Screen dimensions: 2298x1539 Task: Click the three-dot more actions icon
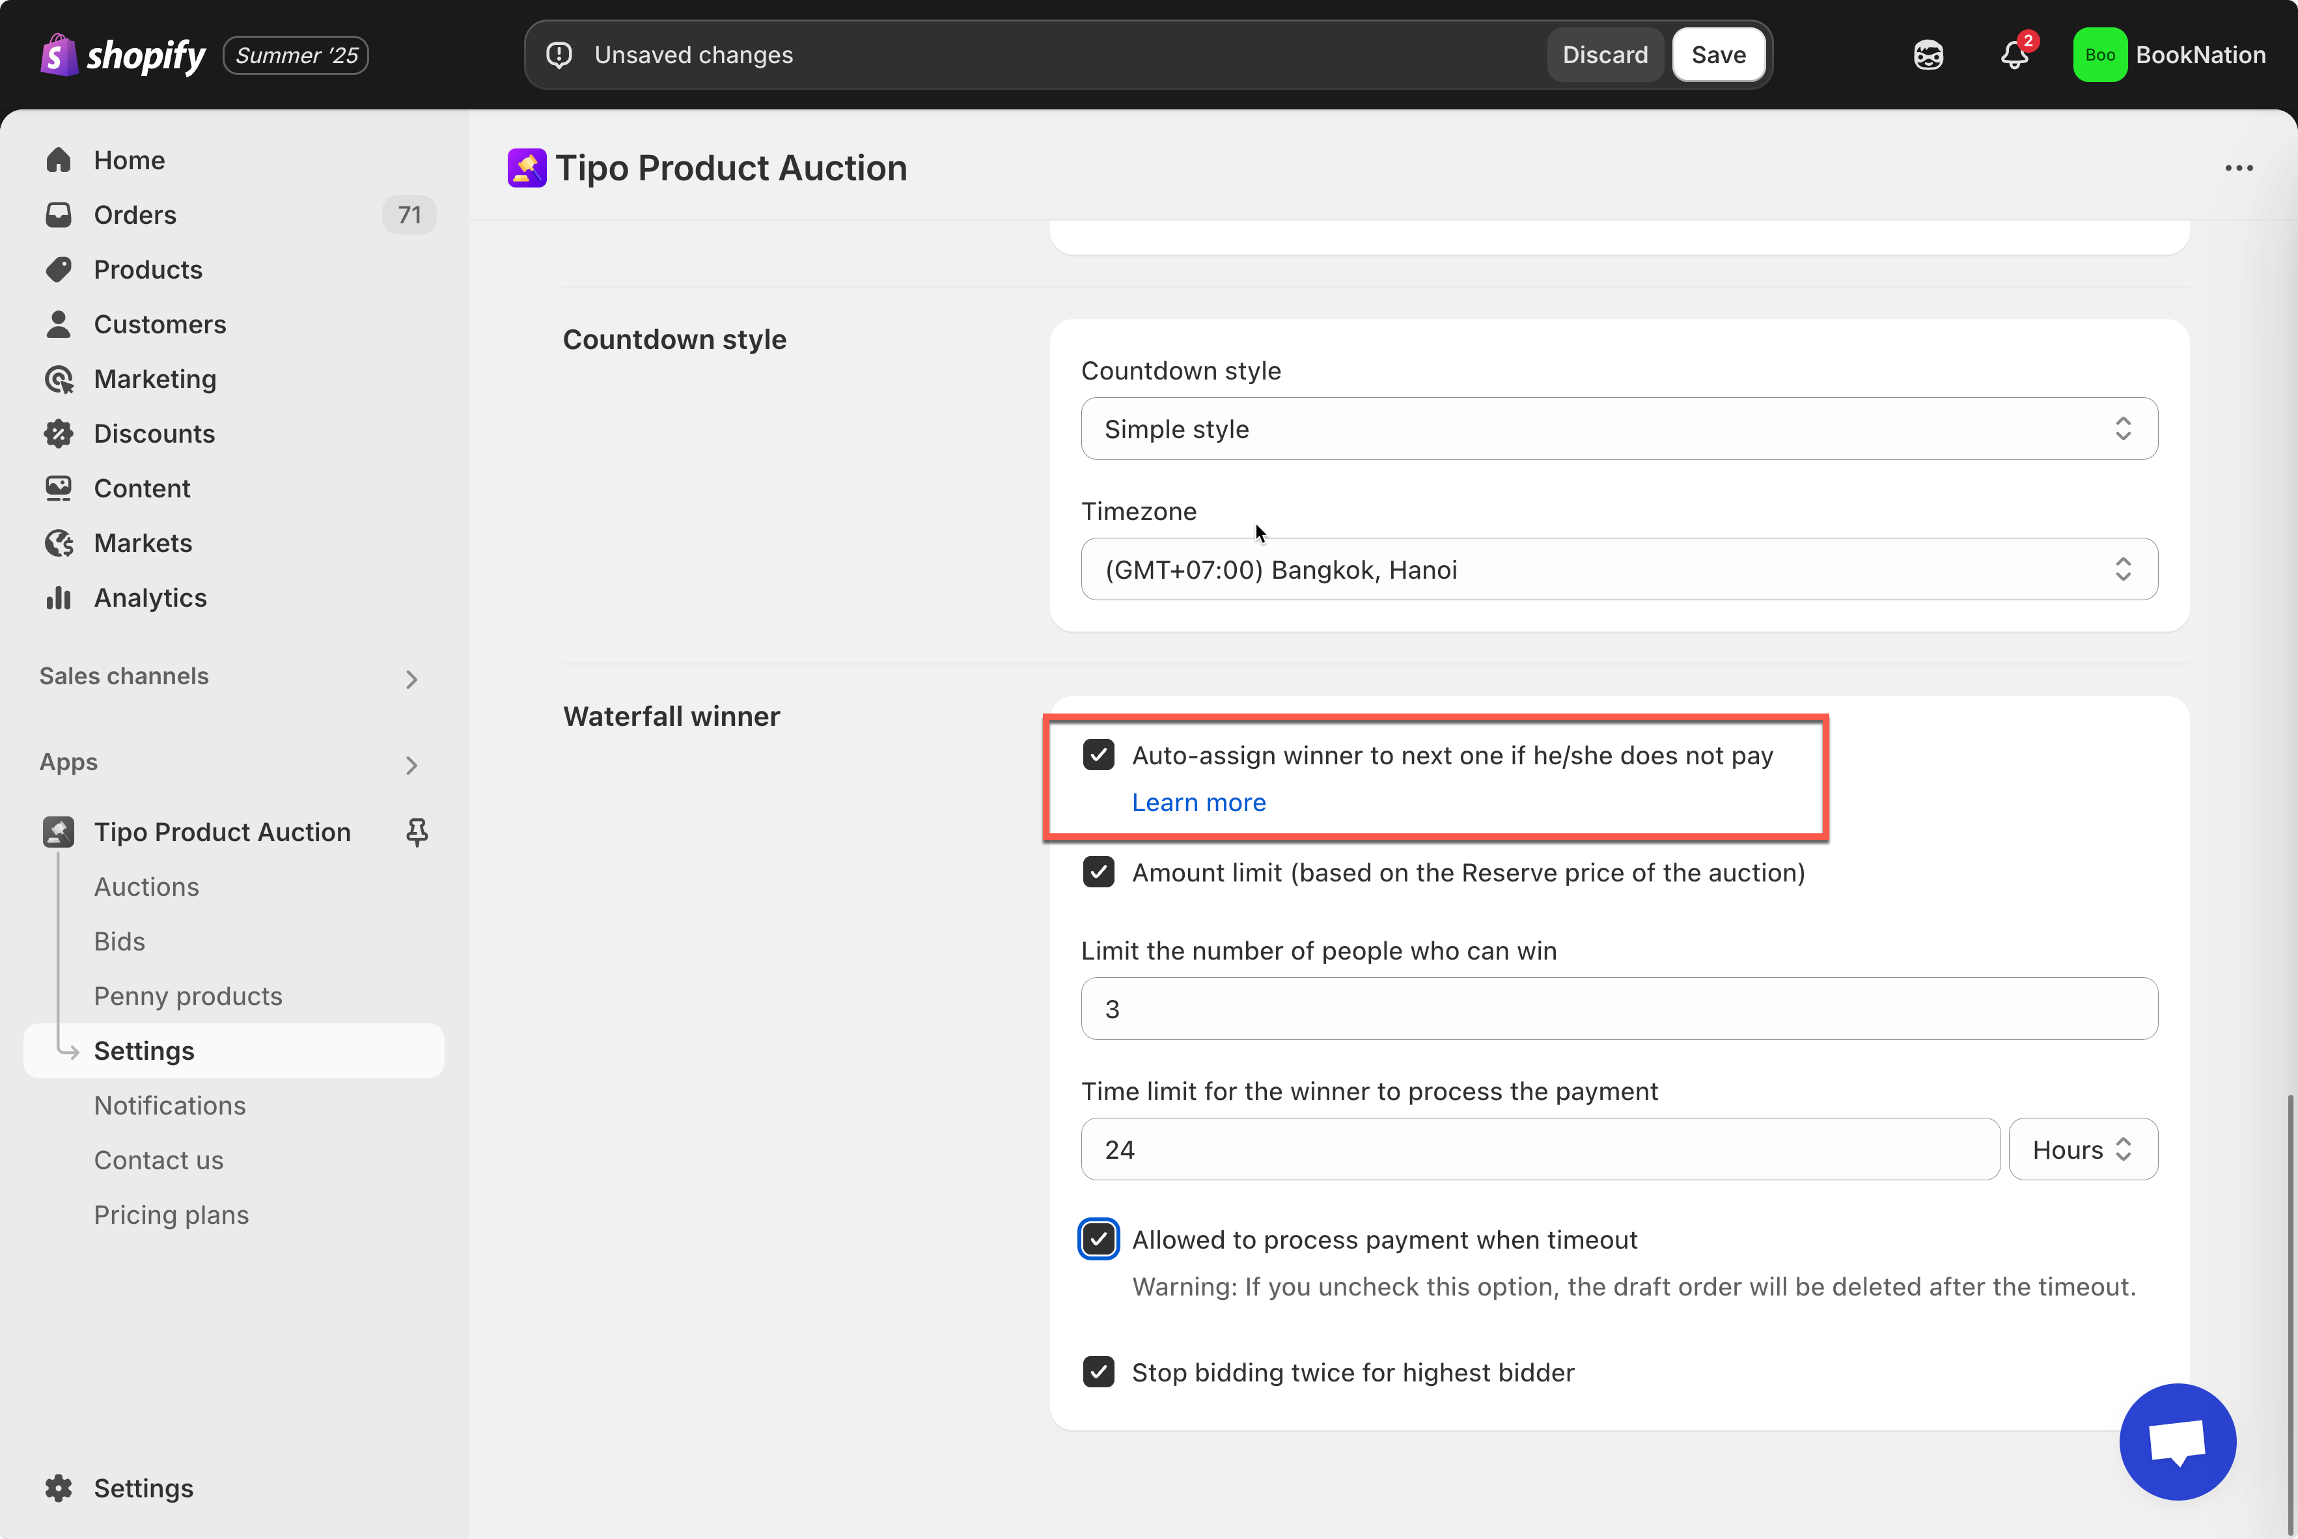click(2238, 168)
